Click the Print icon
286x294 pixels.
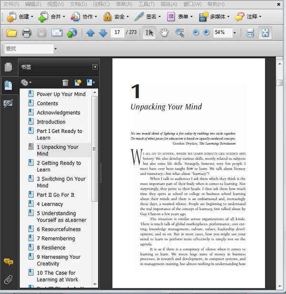coord(26,32)
